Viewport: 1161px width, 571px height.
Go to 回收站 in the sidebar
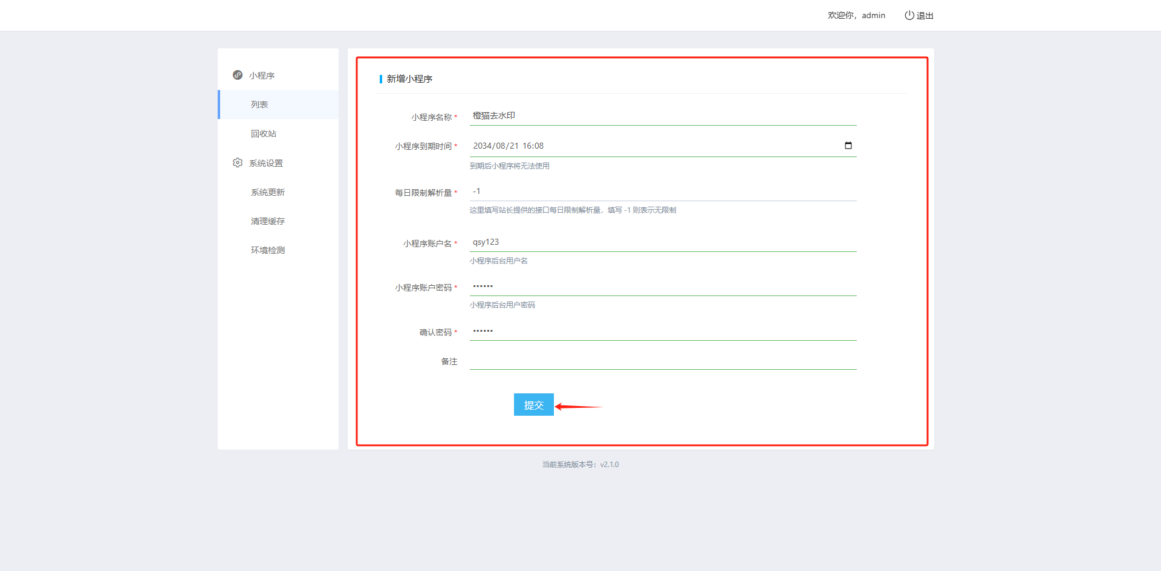[x=264, y=134]
